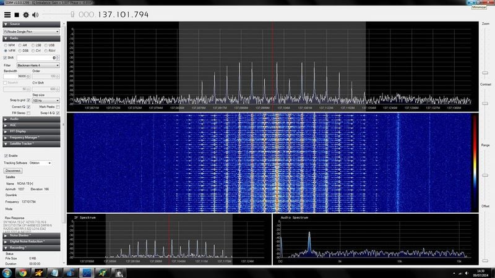Click the IF Spectrum display
The height and width of the screenshot is (278, 495).
169,239
